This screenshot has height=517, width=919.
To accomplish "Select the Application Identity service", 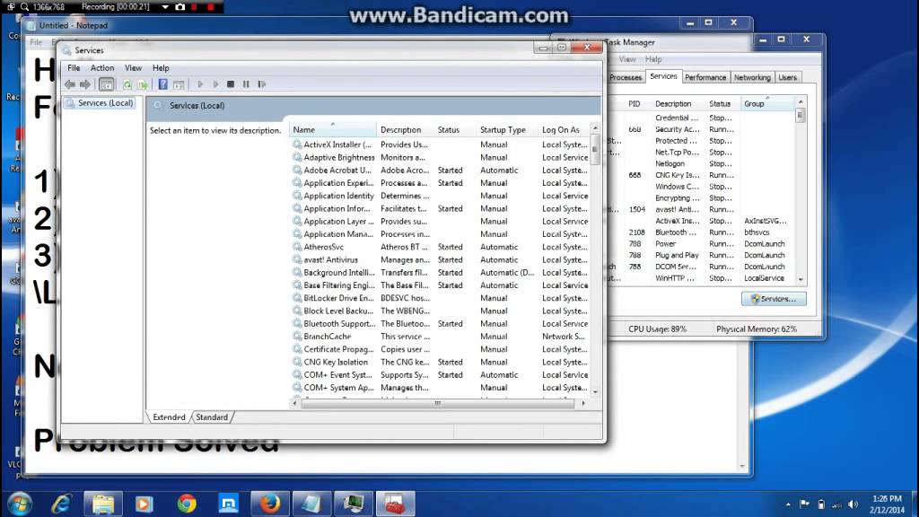I will [440, 196].
